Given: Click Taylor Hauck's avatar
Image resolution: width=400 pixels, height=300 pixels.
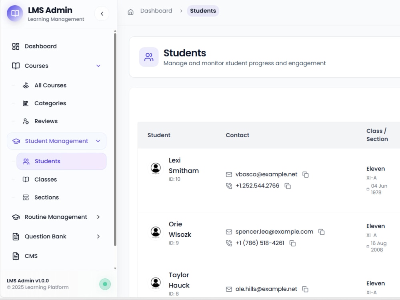Looking at the screenshot, I should point(156,283).
